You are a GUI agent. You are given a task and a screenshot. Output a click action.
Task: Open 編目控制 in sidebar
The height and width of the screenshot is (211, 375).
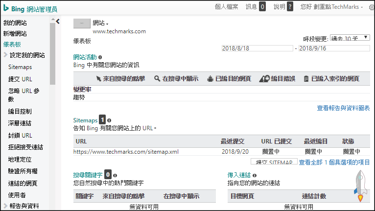coord(20,112)
